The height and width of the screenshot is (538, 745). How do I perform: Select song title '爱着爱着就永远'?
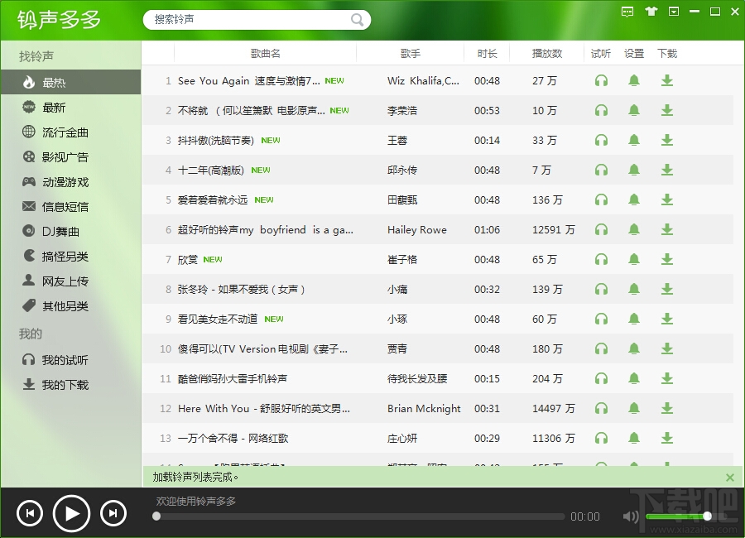[x=213, y=200]
